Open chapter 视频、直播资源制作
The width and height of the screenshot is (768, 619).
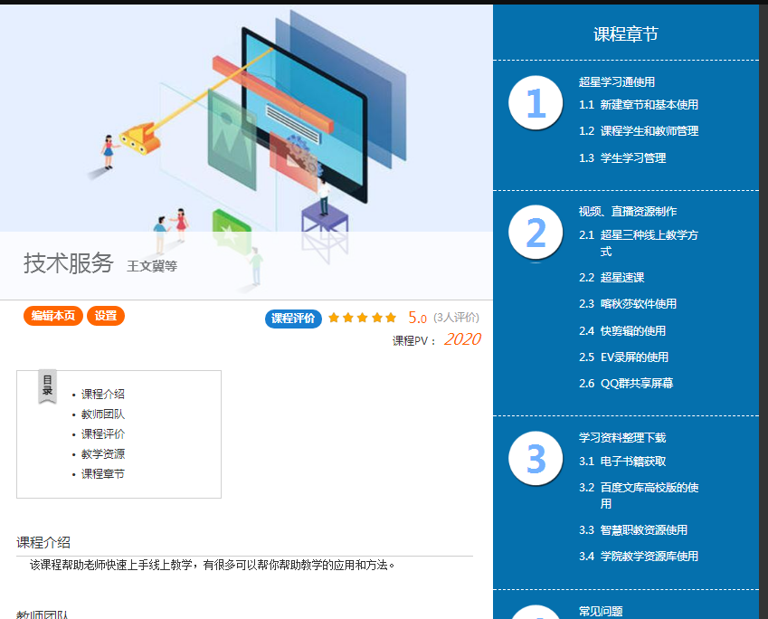pyautogui.click(x=628, y=211)
